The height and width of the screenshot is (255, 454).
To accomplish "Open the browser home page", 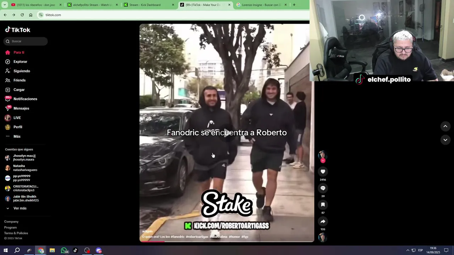I will pos(31,15).
